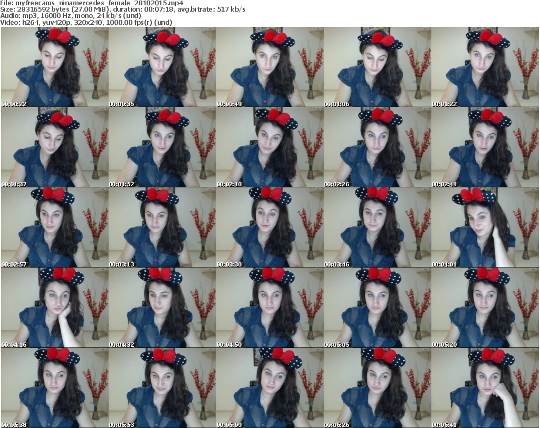The image size is (540, 428).
Task: Click the frame stamped 00:05:53
Action: click(x=162, y=388)
